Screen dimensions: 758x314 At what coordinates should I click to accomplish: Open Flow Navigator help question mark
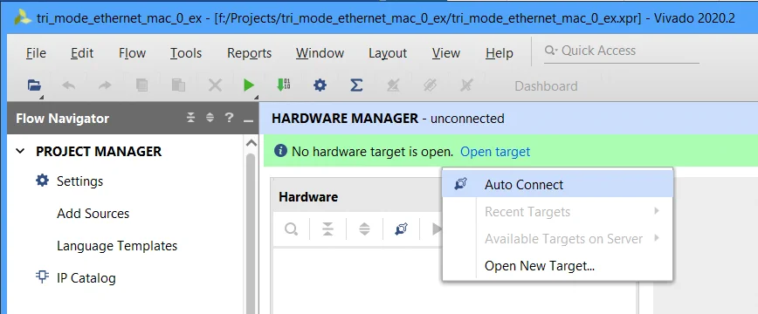pyautogui.click(x=229, y=118)
